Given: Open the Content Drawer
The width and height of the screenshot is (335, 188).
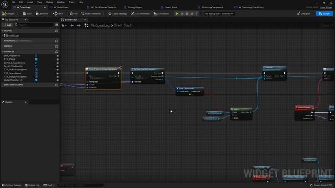Looking at the screenshot, I should click(x=11, y=185).
